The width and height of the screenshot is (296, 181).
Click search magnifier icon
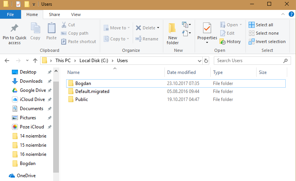285,61
